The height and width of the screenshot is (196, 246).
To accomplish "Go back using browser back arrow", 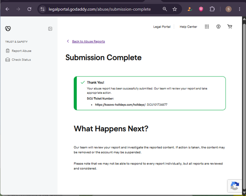I will 7,9.
